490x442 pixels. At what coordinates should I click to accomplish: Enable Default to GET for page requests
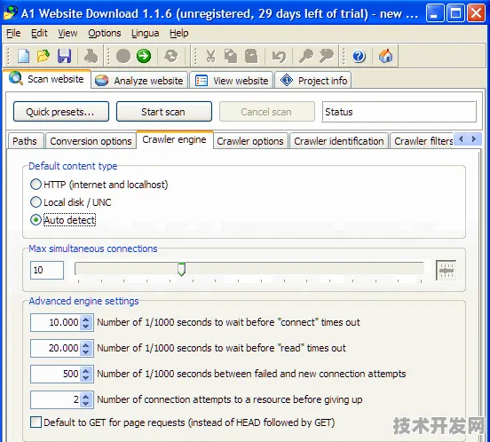click(36, 422)
